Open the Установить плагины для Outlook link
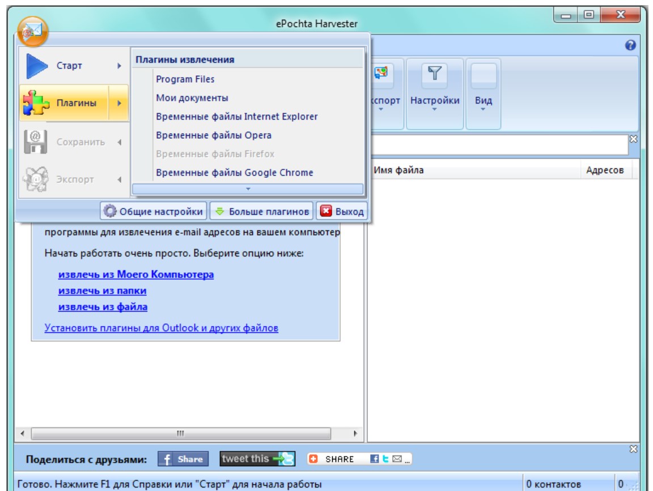This screenshot has width=653, height=491. pos(161,328)
